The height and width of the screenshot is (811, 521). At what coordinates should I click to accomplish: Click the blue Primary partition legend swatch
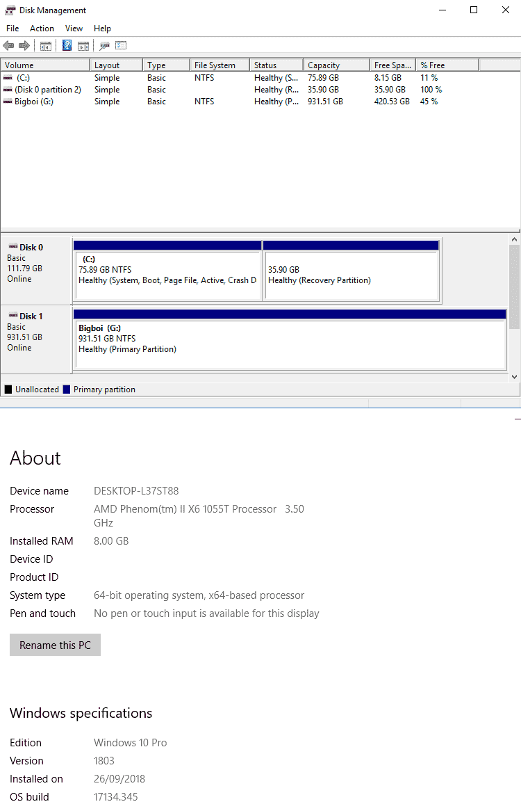[67, 390]
